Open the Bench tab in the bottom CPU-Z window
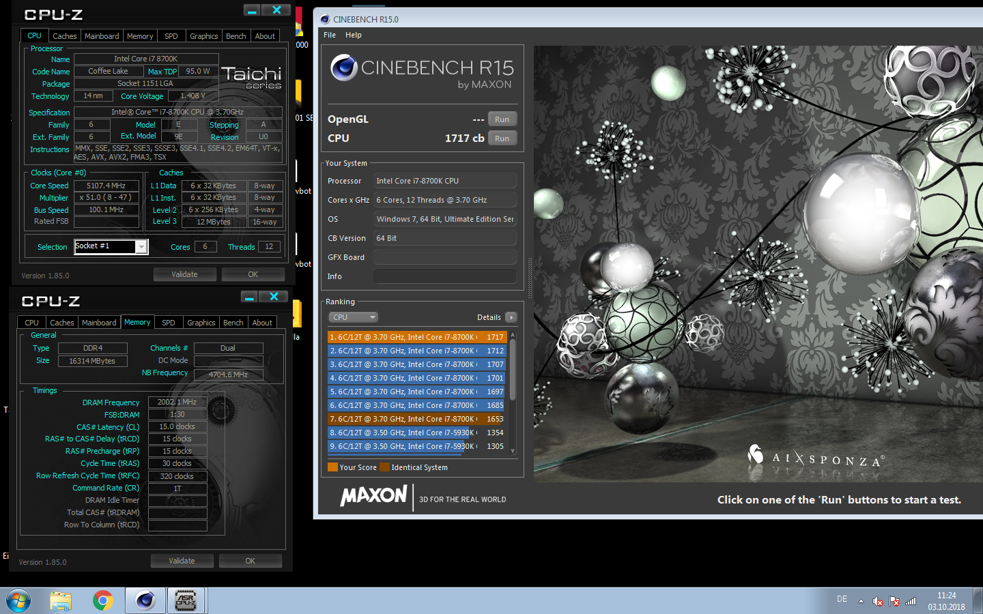983x614 pixels. pyautogui.click(x=233, y=323)
